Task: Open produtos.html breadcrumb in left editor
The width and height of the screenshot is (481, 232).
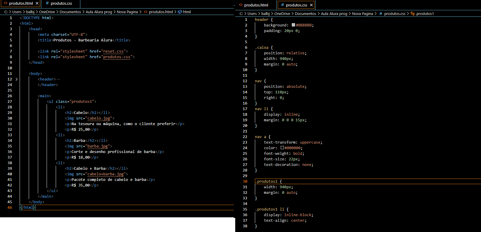Action: tap(161, 12)
